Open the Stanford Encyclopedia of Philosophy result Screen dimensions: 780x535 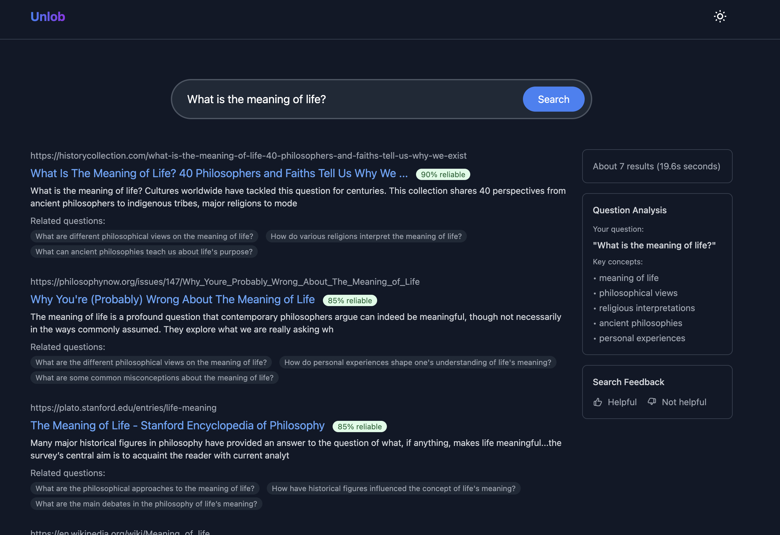[177, 426]
